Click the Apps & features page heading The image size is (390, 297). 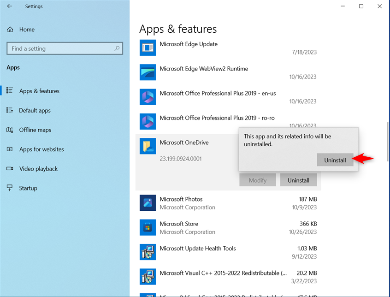(178, 29)
